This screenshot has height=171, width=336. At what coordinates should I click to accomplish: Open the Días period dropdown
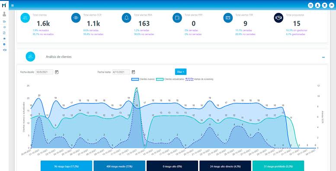click(181, 72)
